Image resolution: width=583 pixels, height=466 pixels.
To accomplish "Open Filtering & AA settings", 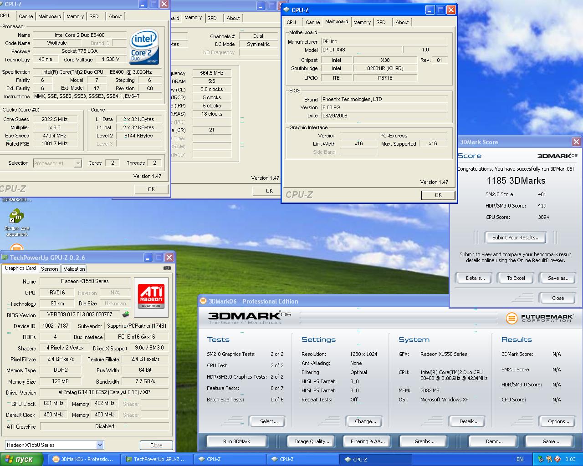I will point(368,441).
